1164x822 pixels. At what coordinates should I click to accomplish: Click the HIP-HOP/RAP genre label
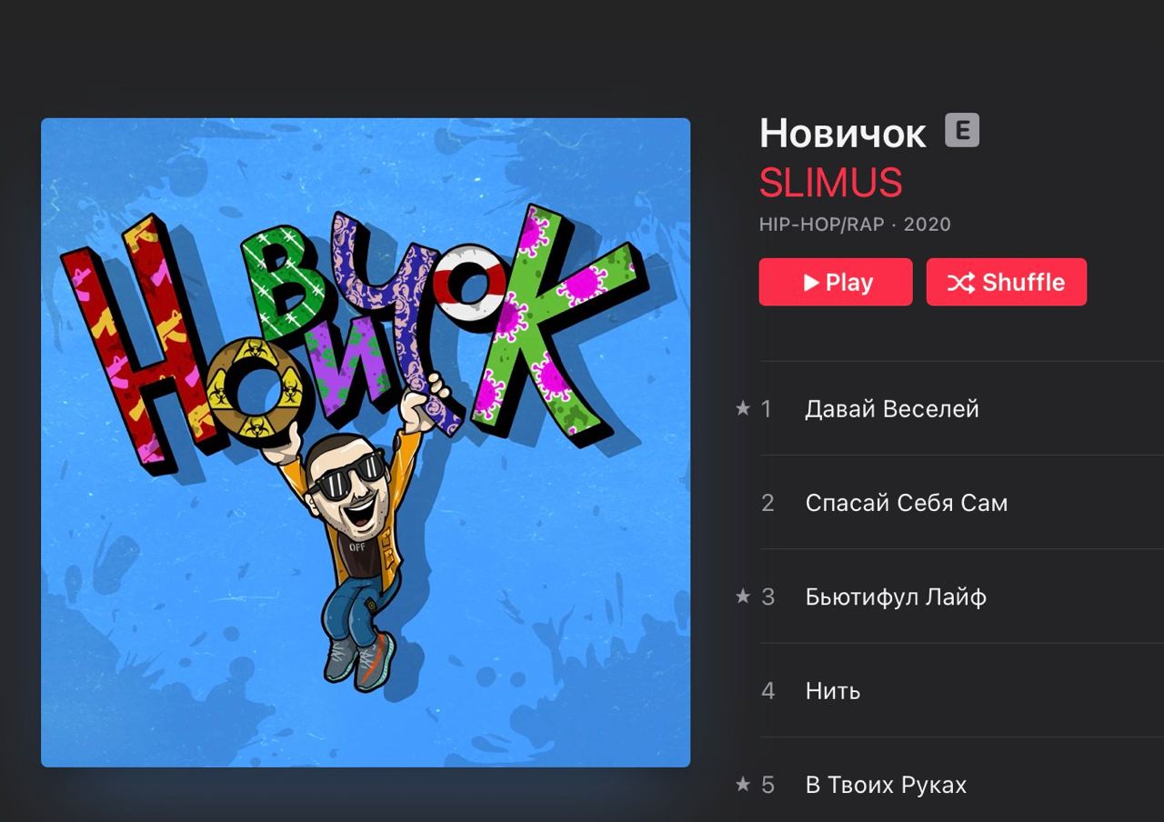(x=822, y=225)
